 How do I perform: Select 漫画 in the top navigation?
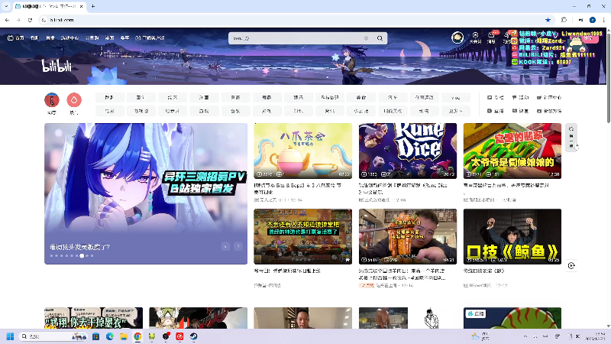tap(109, 37)
